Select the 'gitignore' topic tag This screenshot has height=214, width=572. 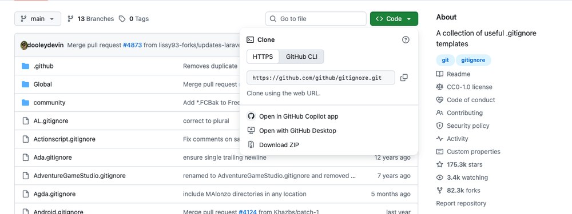473,60
